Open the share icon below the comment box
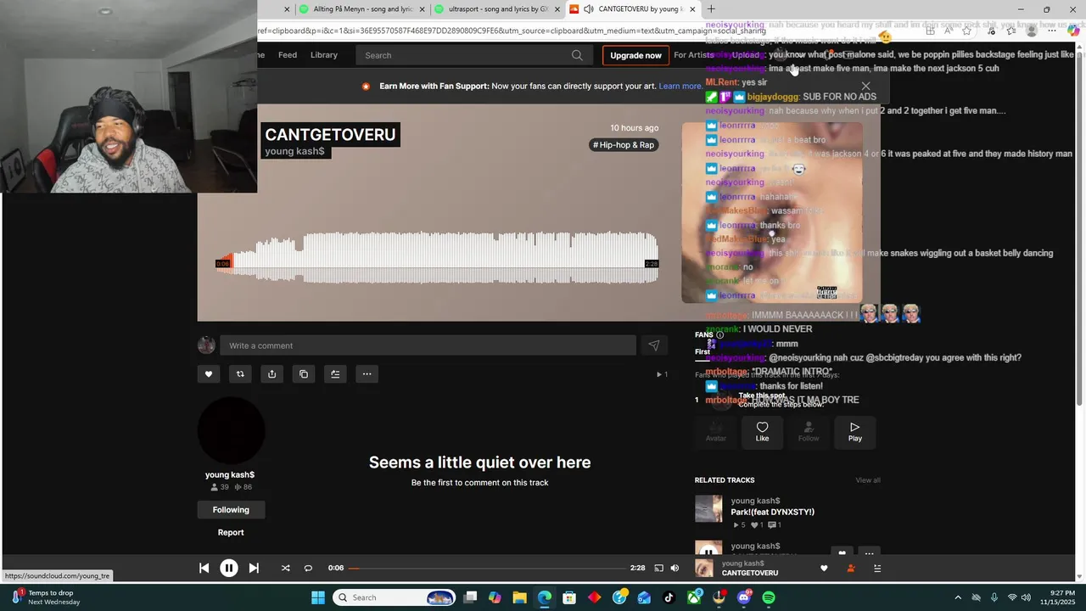1086x611 pixels. tap(271, 373)
